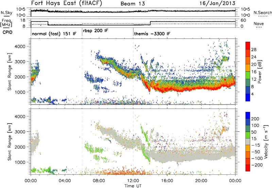The height and width of the screenshot is (188, 272).
Task: Select the 'Freq. [MHz]' axis label
Action: (x=6, y=23)
